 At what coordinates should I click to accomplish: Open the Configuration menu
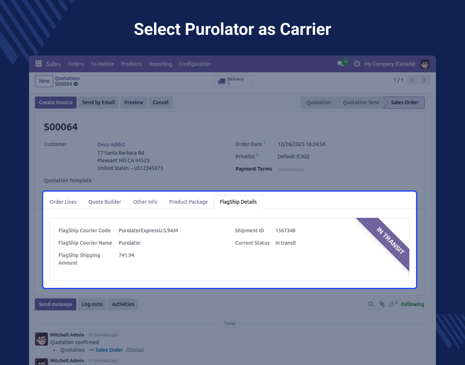[195, 64]
